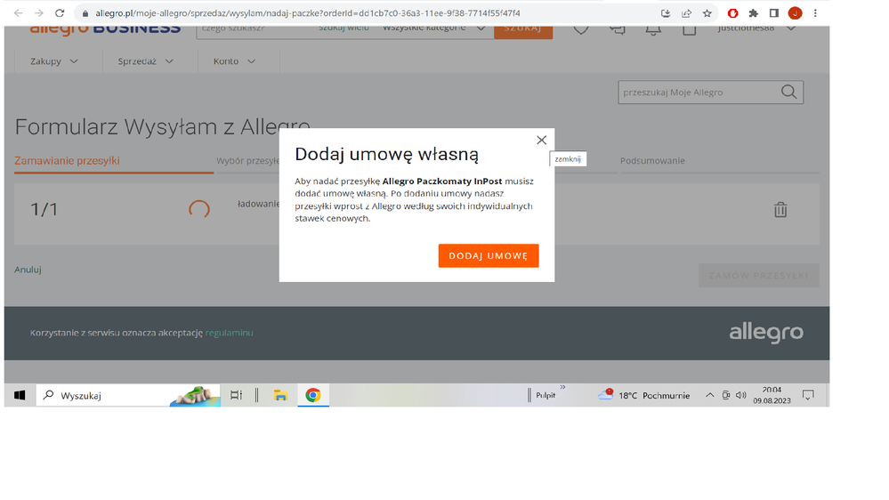
Task: Open File Explorer from taskbar
Action: click(x=280, y=395)
